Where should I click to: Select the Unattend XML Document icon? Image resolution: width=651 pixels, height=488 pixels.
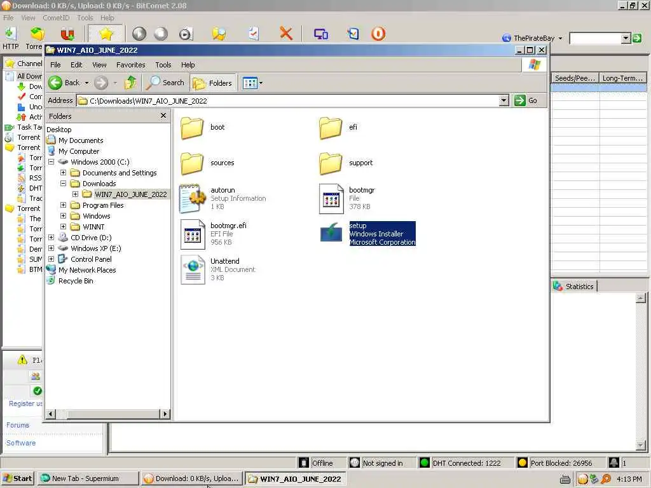[193, 269]
